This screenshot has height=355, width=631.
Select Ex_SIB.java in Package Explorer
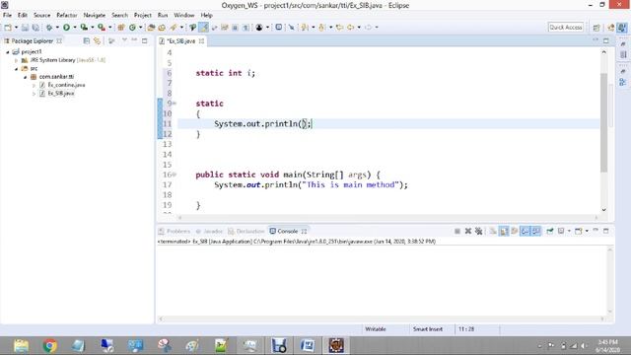tap(61, 94)
